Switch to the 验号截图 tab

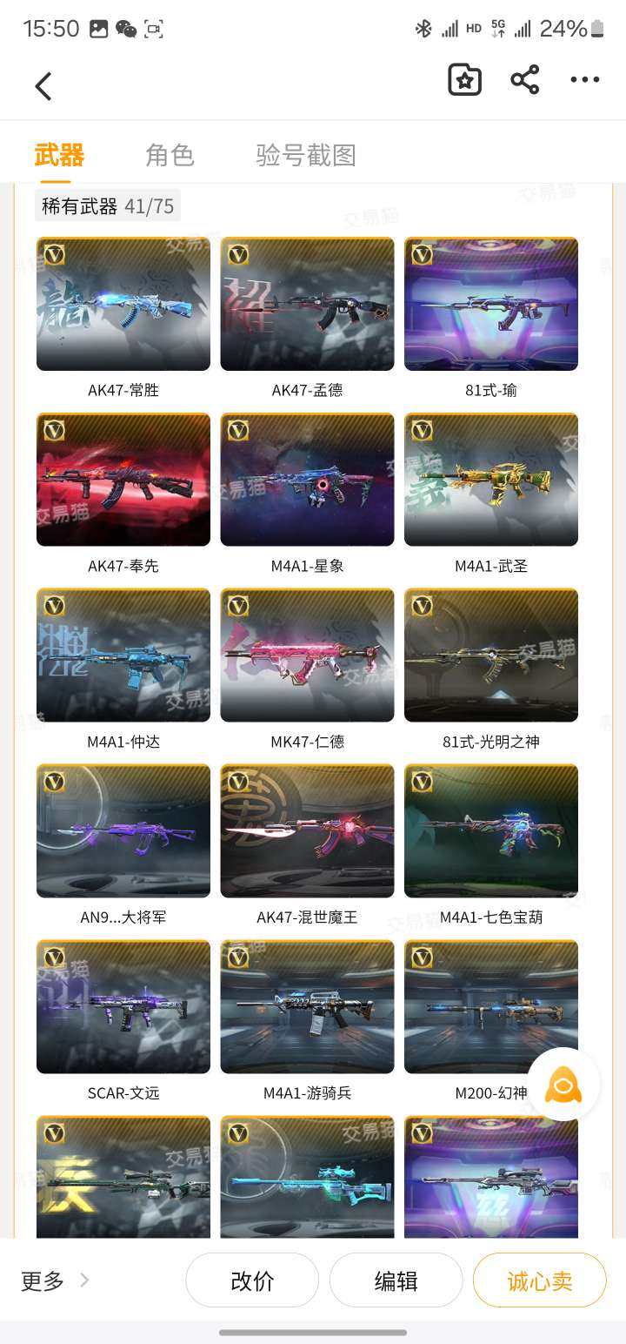point(306,155)
